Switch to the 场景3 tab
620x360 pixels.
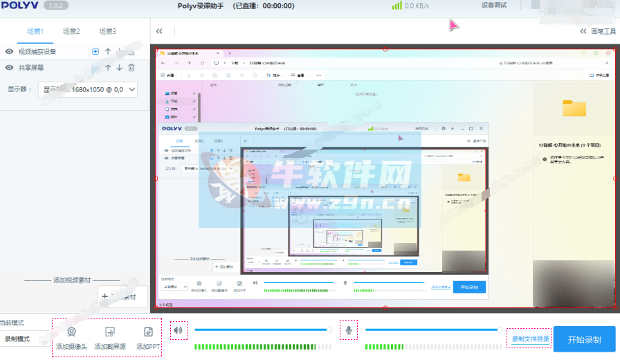pos(107,31)
